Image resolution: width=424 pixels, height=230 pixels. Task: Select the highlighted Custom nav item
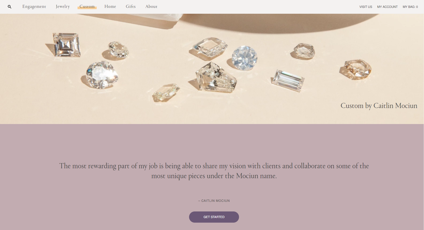point(87,7)
